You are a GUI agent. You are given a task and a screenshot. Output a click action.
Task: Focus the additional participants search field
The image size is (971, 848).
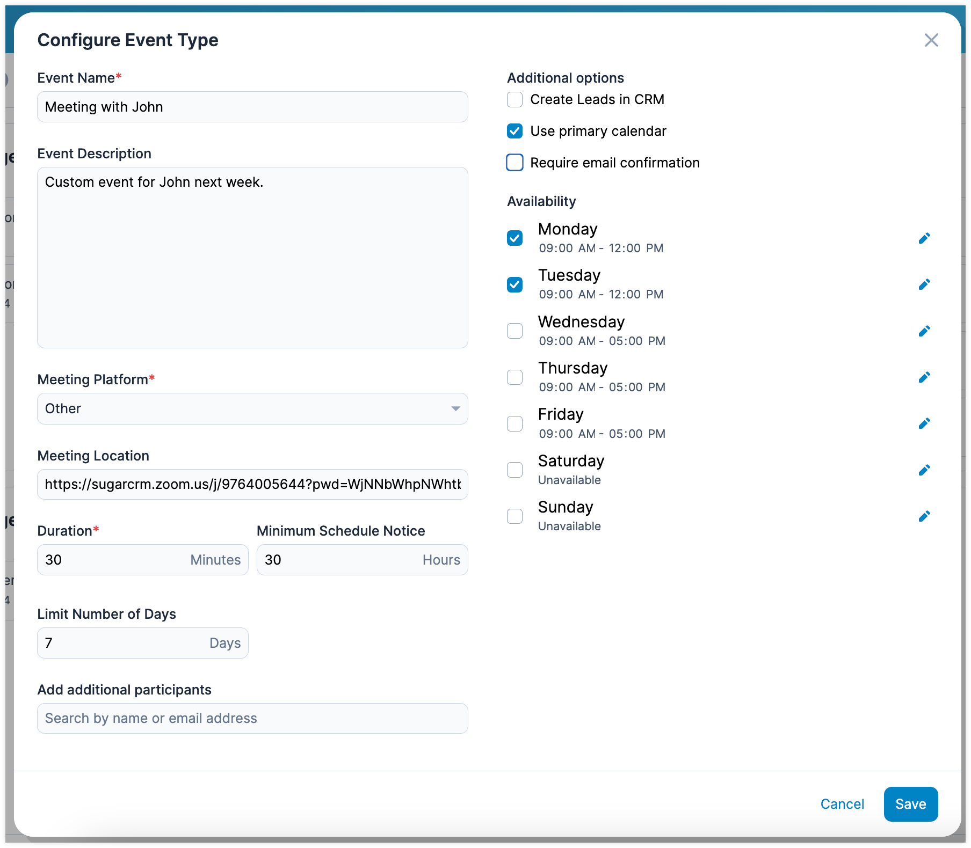coord(252,719)
